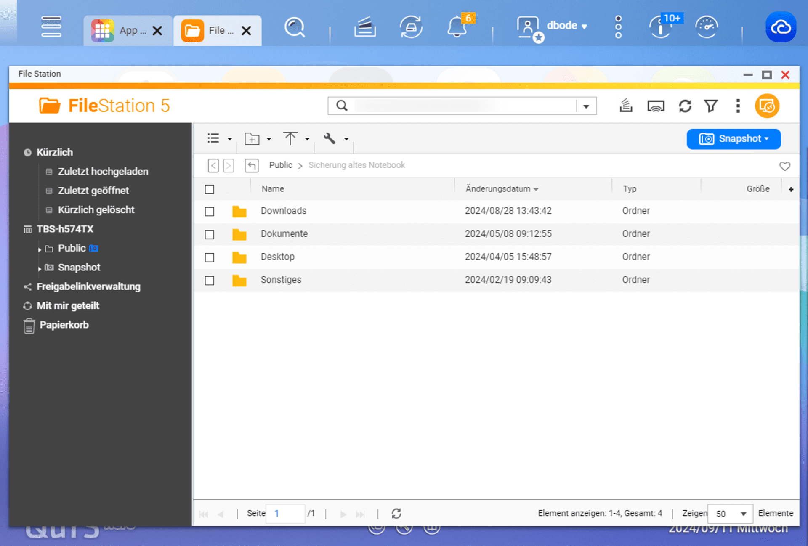Sort by the Größe column header

click(758, 189)
